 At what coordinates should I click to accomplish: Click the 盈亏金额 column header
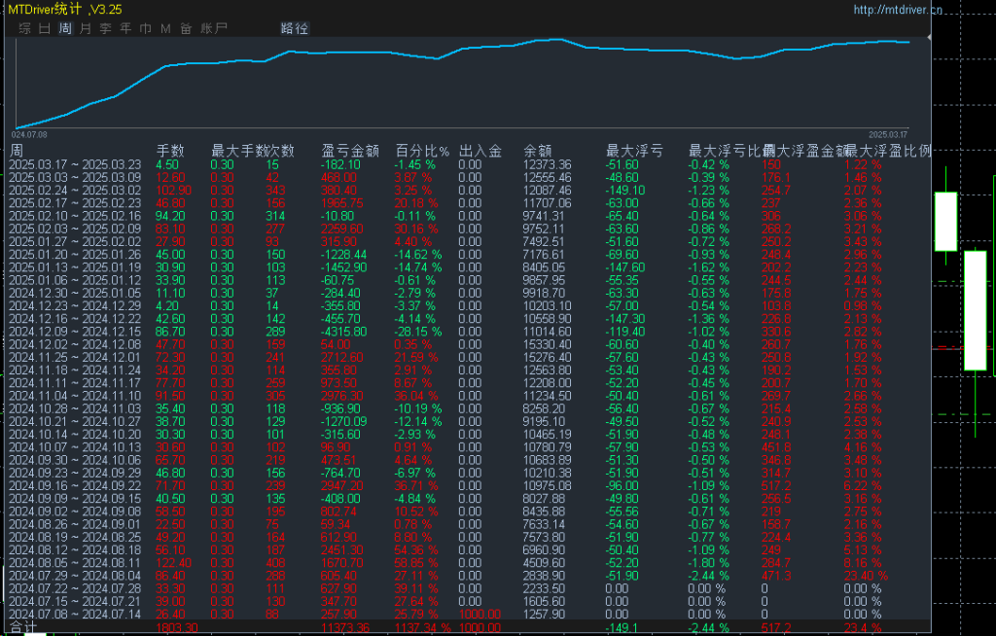pyautogui.click(x=348, y=151)
